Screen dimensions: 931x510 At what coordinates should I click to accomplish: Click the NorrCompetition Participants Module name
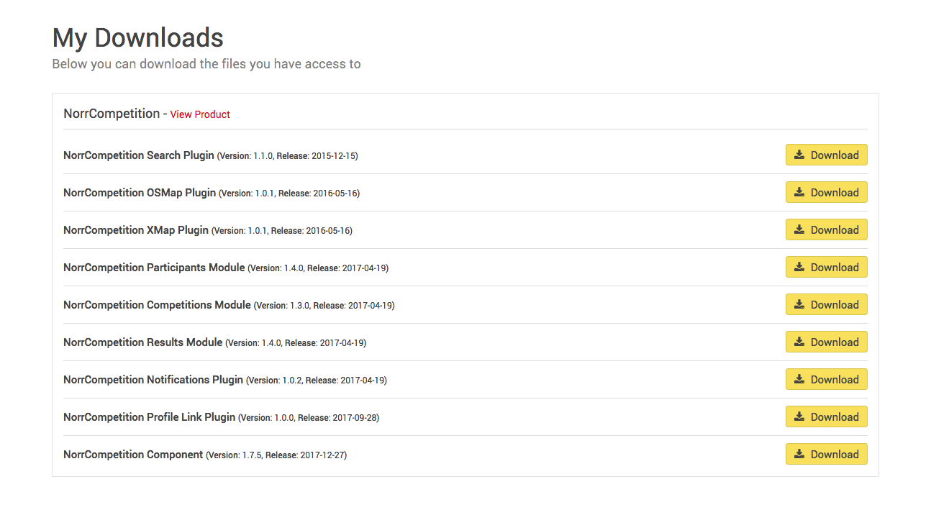coord(154,268)
